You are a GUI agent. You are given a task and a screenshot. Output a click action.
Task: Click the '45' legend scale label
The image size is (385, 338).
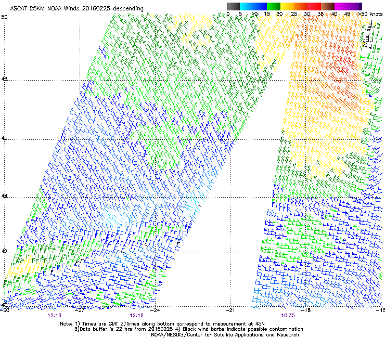347,14
